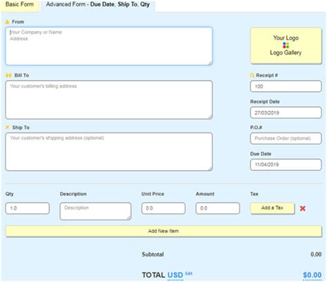Click the Add New Item button

pyautogui.click(x=163, y=231)
